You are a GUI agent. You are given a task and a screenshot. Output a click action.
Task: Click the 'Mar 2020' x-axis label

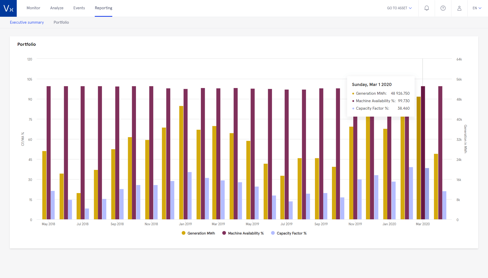[x=423, y=224]
